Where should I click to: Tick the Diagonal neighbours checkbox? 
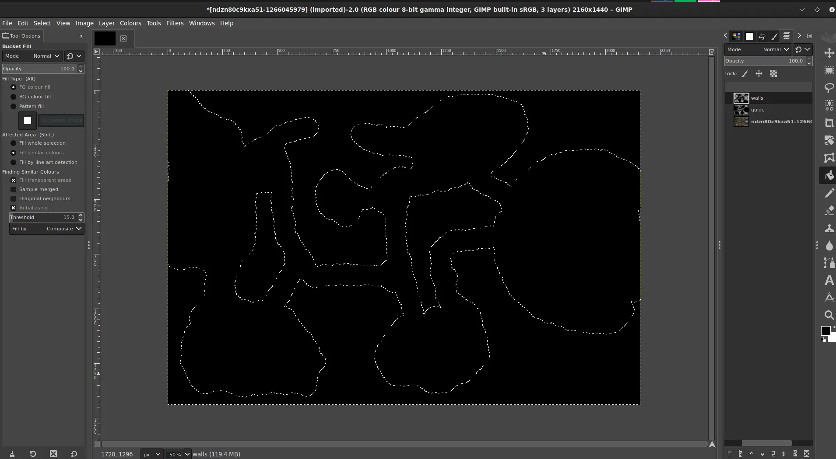(14, 198)
